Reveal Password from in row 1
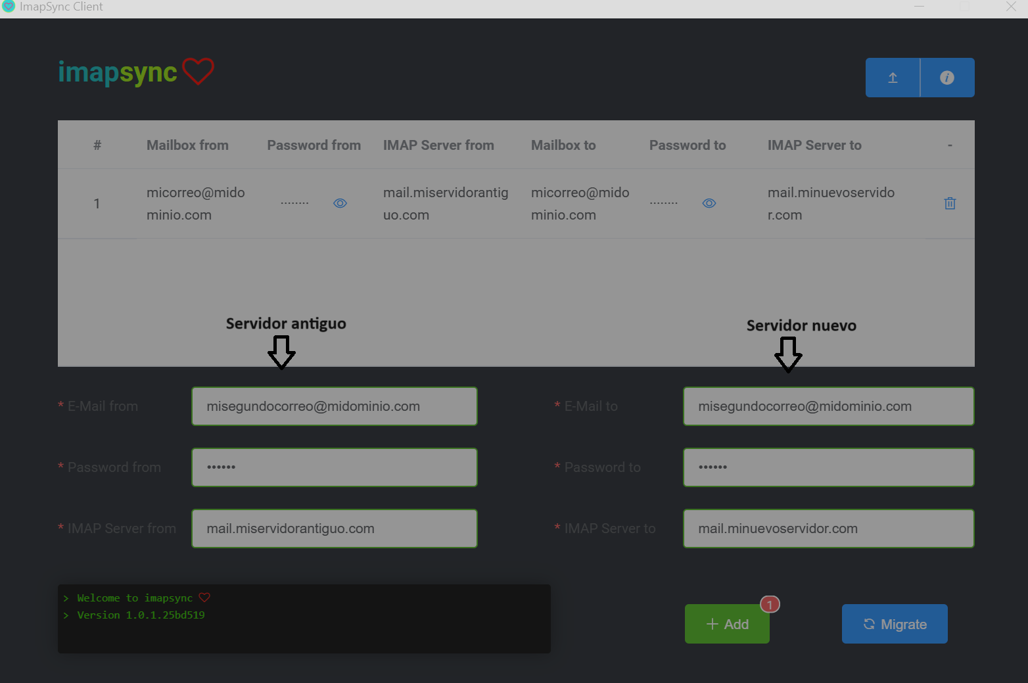The height and width of the screenshot is (683, 1028). [x=340, y=203]
